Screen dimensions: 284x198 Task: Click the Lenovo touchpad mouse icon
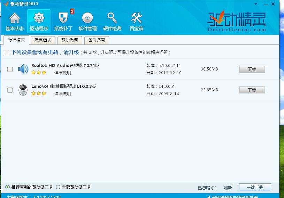click(23, 90)
